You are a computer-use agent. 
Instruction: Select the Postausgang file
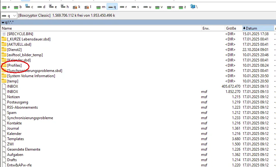tap(18, 102)
